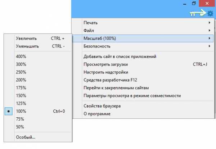216x149 pixels.
Task: Click О программе
Action: (x=97, y=114)
